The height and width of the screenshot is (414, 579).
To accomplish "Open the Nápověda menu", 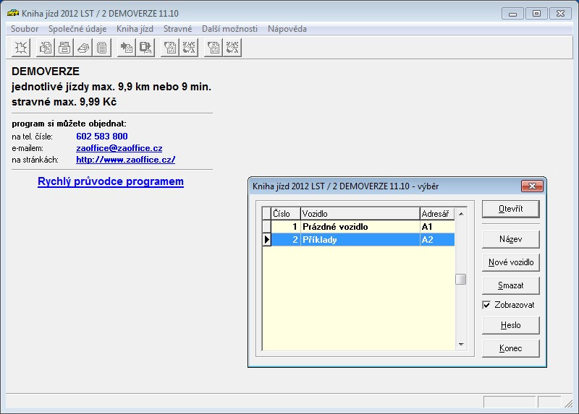I will point(287,29).
